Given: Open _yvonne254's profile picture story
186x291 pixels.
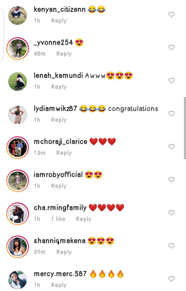Looking at the screenshot, I should coord(18,49).
